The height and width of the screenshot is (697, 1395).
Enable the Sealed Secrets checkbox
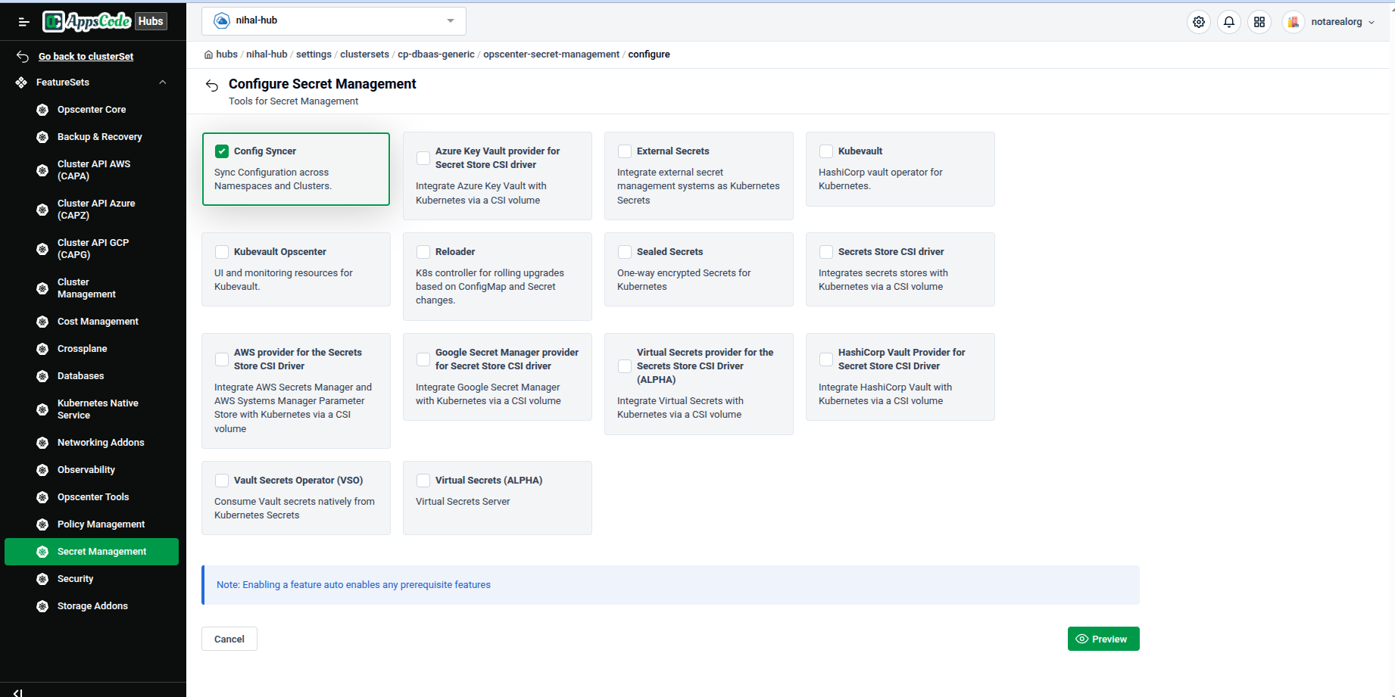tap(625, 252)
